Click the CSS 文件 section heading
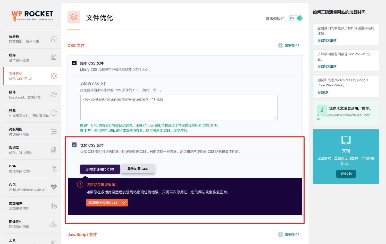The height and width of the screenshot is (244, 386). tap(76, 46)
